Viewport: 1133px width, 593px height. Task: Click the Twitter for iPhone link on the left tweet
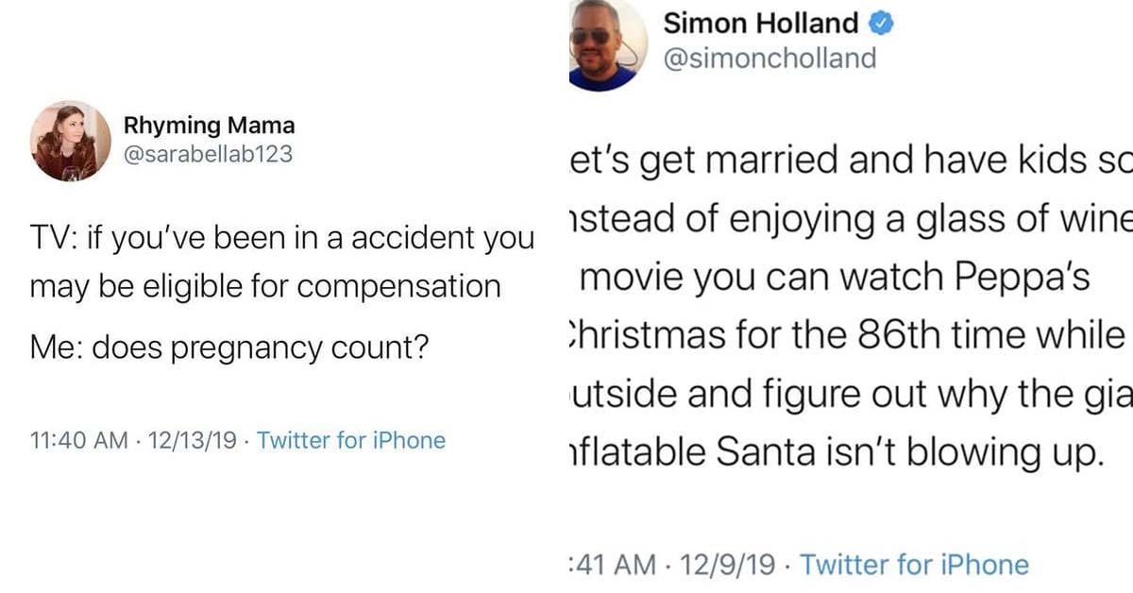[351, 440]
